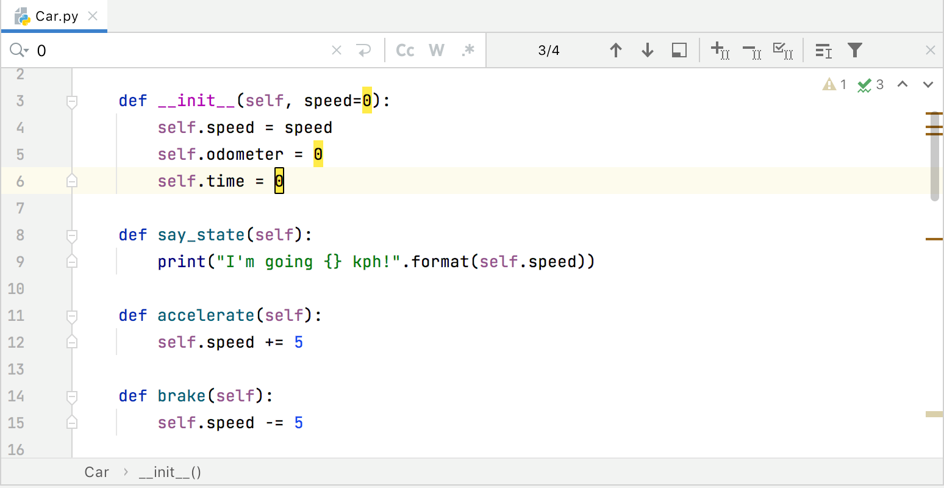Viewport: 944px width, 488px height.
Task: Click the new line search field icon
Action: coord(364,50)
